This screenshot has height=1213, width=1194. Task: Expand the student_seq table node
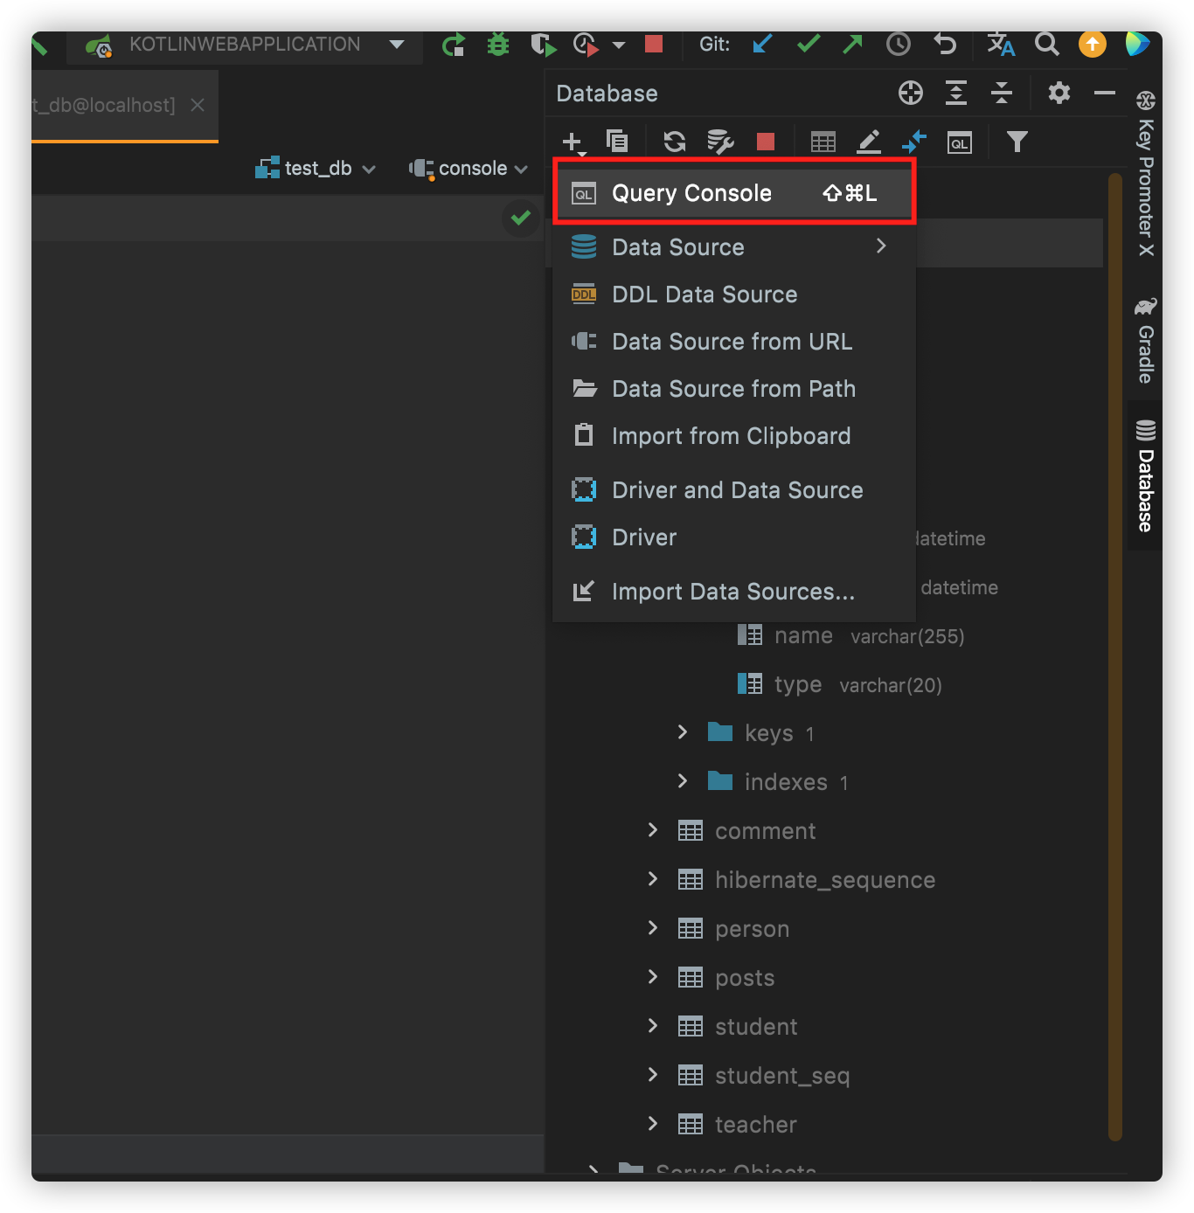click(x=653, y=1075)
